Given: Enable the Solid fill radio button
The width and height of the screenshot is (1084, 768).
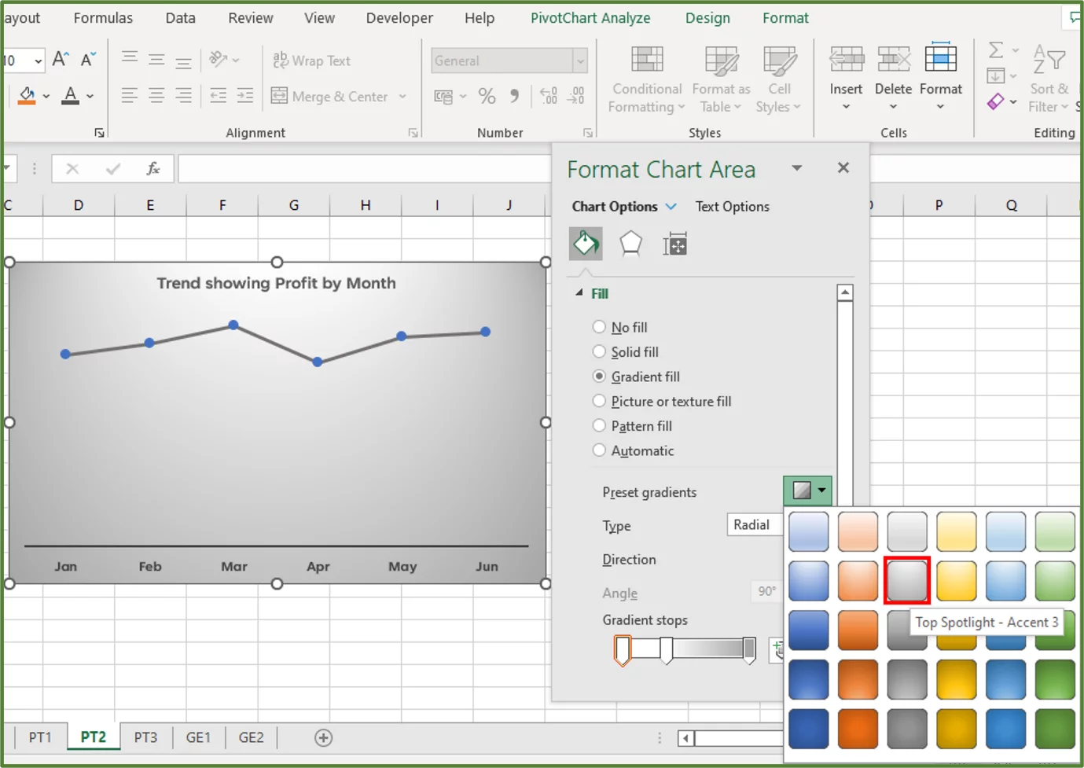Looking at the screenshot, I should point(599,351).
